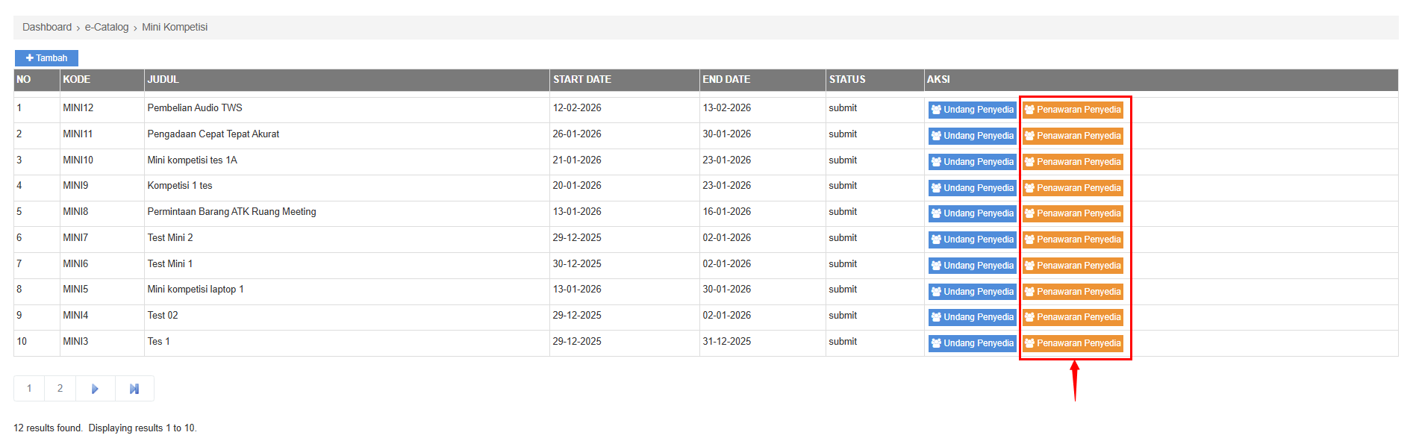Open Penawaran Penyedia for MINI8 row
This screenshot has height=444, width=1413.
(x=1073, y=213)
